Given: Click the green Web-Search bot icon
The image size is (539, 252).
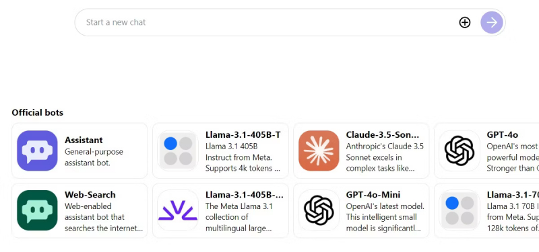Looking at the screenshot, I should (37, 210).
